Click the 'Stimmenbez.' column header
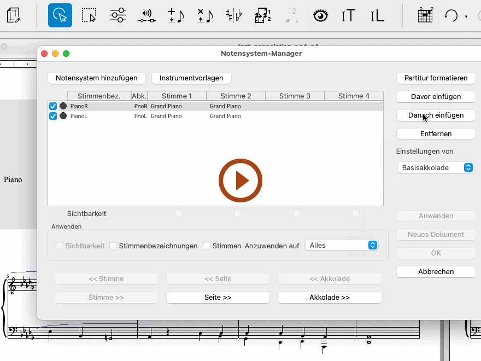The image size is (481, 361). tap(99, 96)
